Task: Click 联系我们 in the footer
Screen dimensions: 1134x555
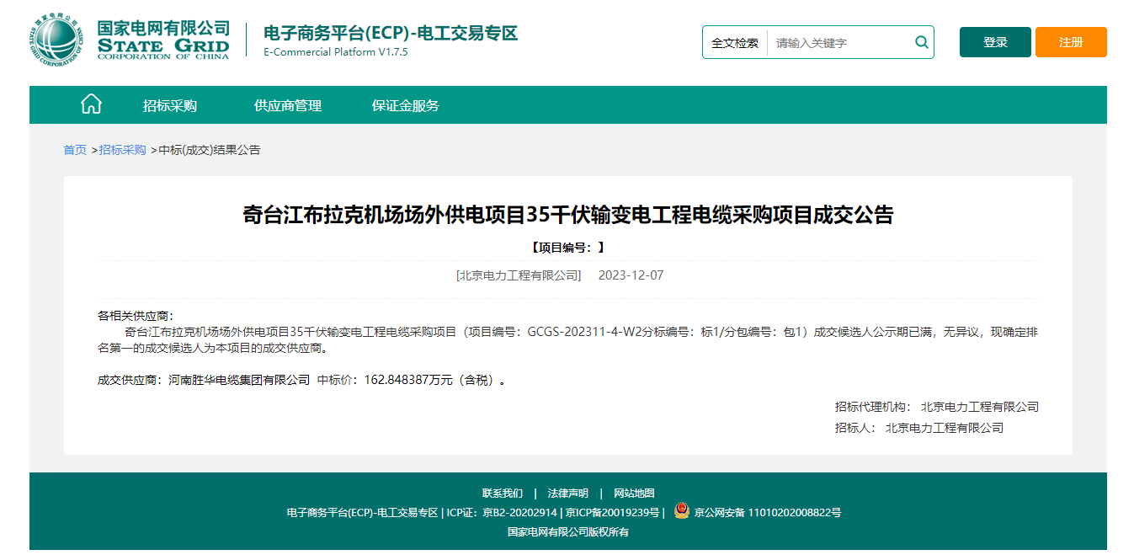Action: (x=501, y=493)
